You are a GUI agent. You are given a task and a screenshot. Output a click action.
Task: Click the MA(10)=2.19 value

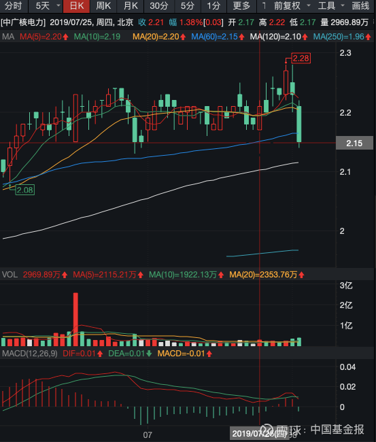(97, 37)
